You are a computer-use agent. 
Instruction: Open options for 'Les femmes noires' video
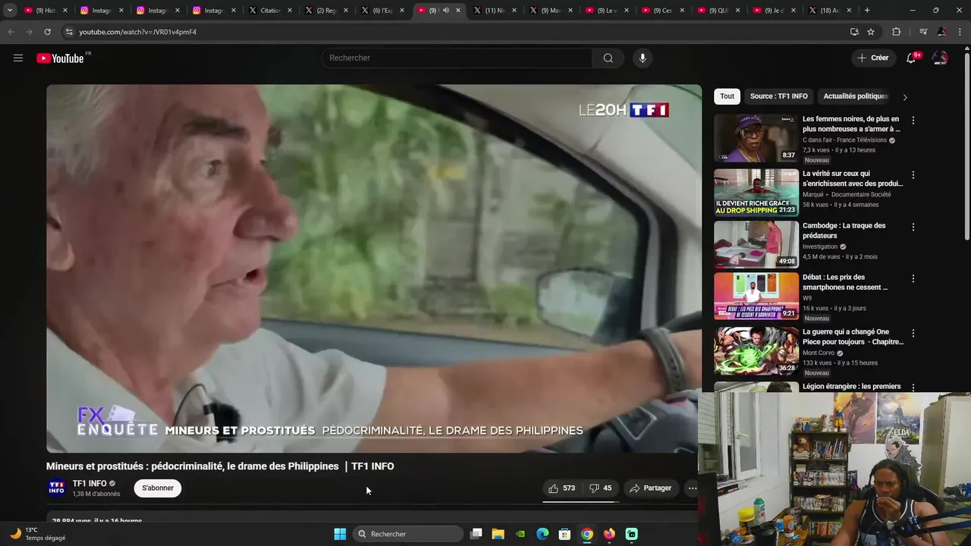click(913, 121)
